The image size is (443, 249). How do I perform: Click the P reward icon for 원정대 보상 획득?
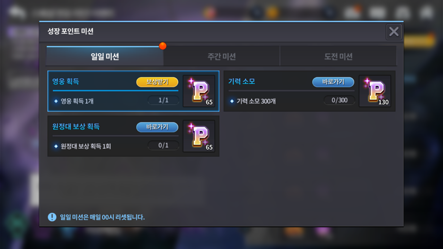point(199,136)
